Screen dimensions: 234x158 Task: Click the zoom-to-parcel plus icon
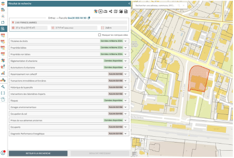(x=101, y=12)
